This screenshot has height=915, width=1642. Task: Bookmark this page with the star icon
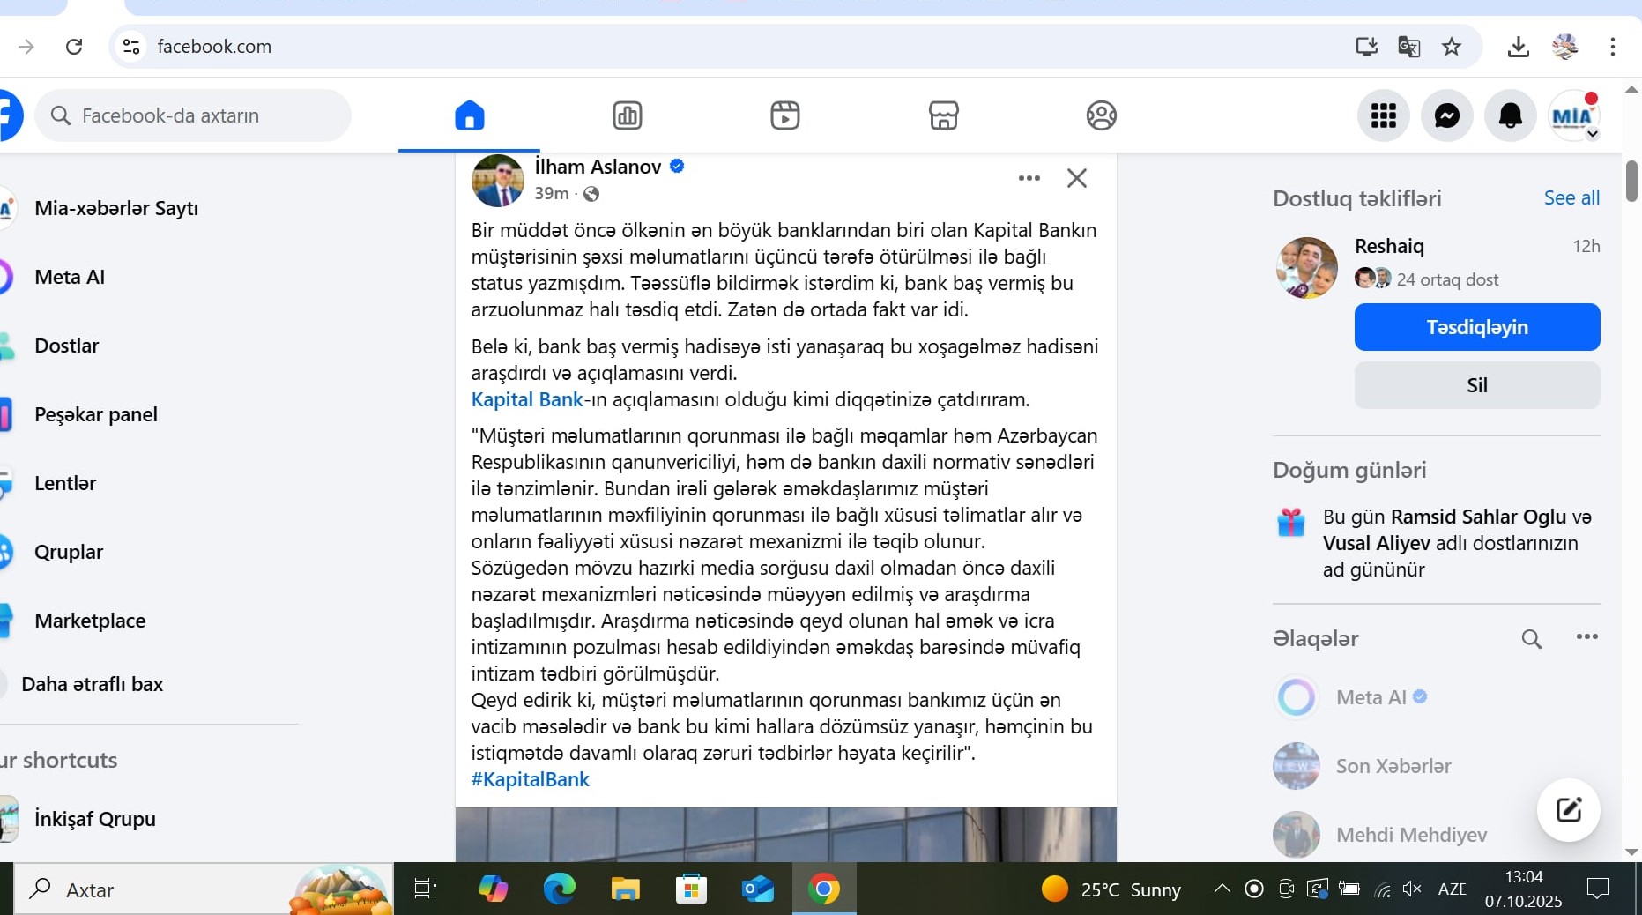pyautogui.click(x=1452, y=47)
